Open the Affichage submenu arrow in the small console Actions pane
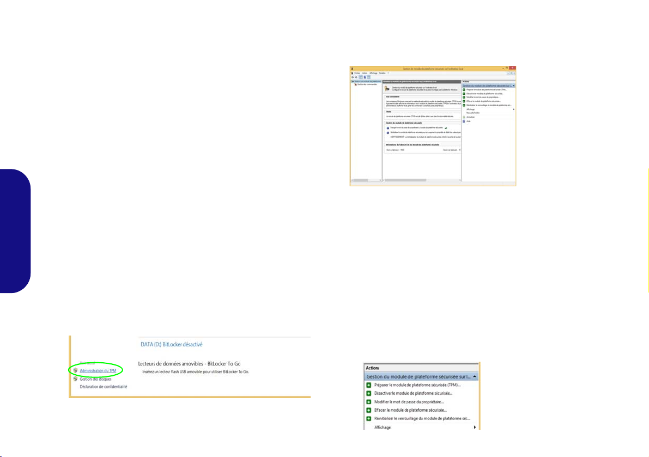 pos(514,109)
